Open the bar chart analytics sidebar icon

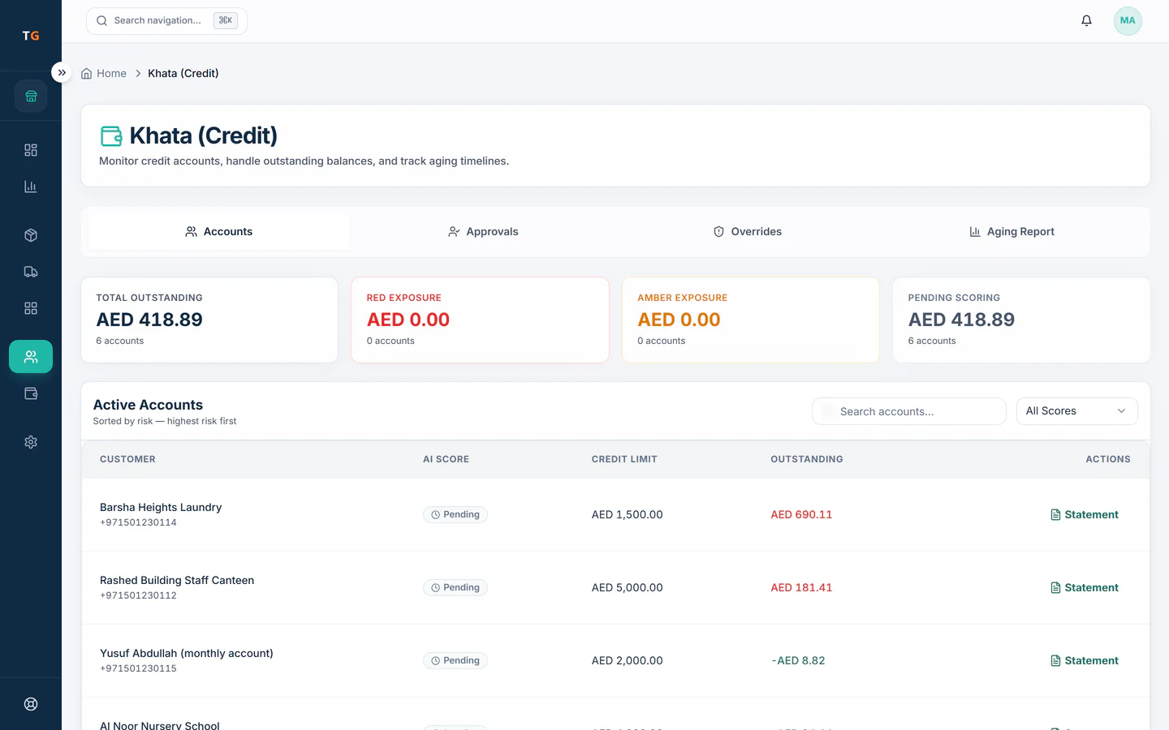pos(31,187)
